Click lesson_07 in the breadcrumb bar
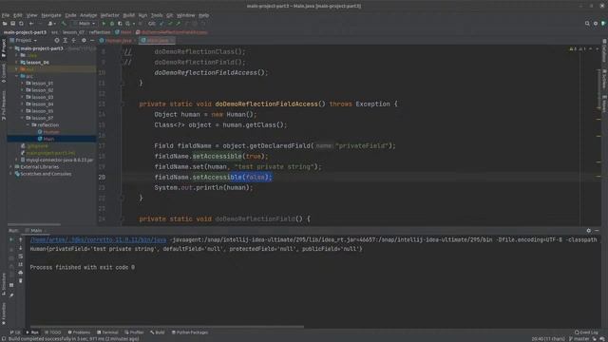The image size is (608, 342). pyautogui.click(x=73, y=32)
